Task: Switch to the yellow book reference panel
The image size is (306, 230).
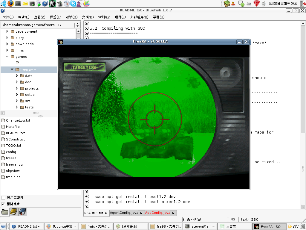Action: pos(14,212)
